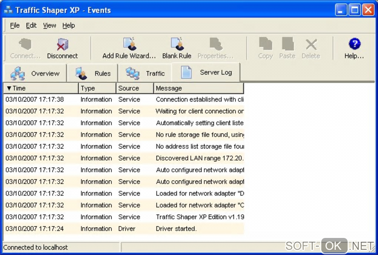Open Help from the toolbar
Screen dimensions: 378x255
(x=354, y=49)
